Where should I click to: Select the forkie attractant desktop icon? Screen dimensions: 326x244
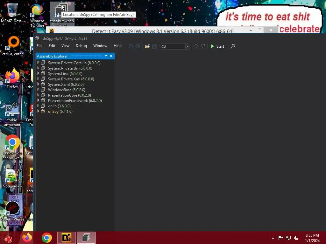pos(12,114)
